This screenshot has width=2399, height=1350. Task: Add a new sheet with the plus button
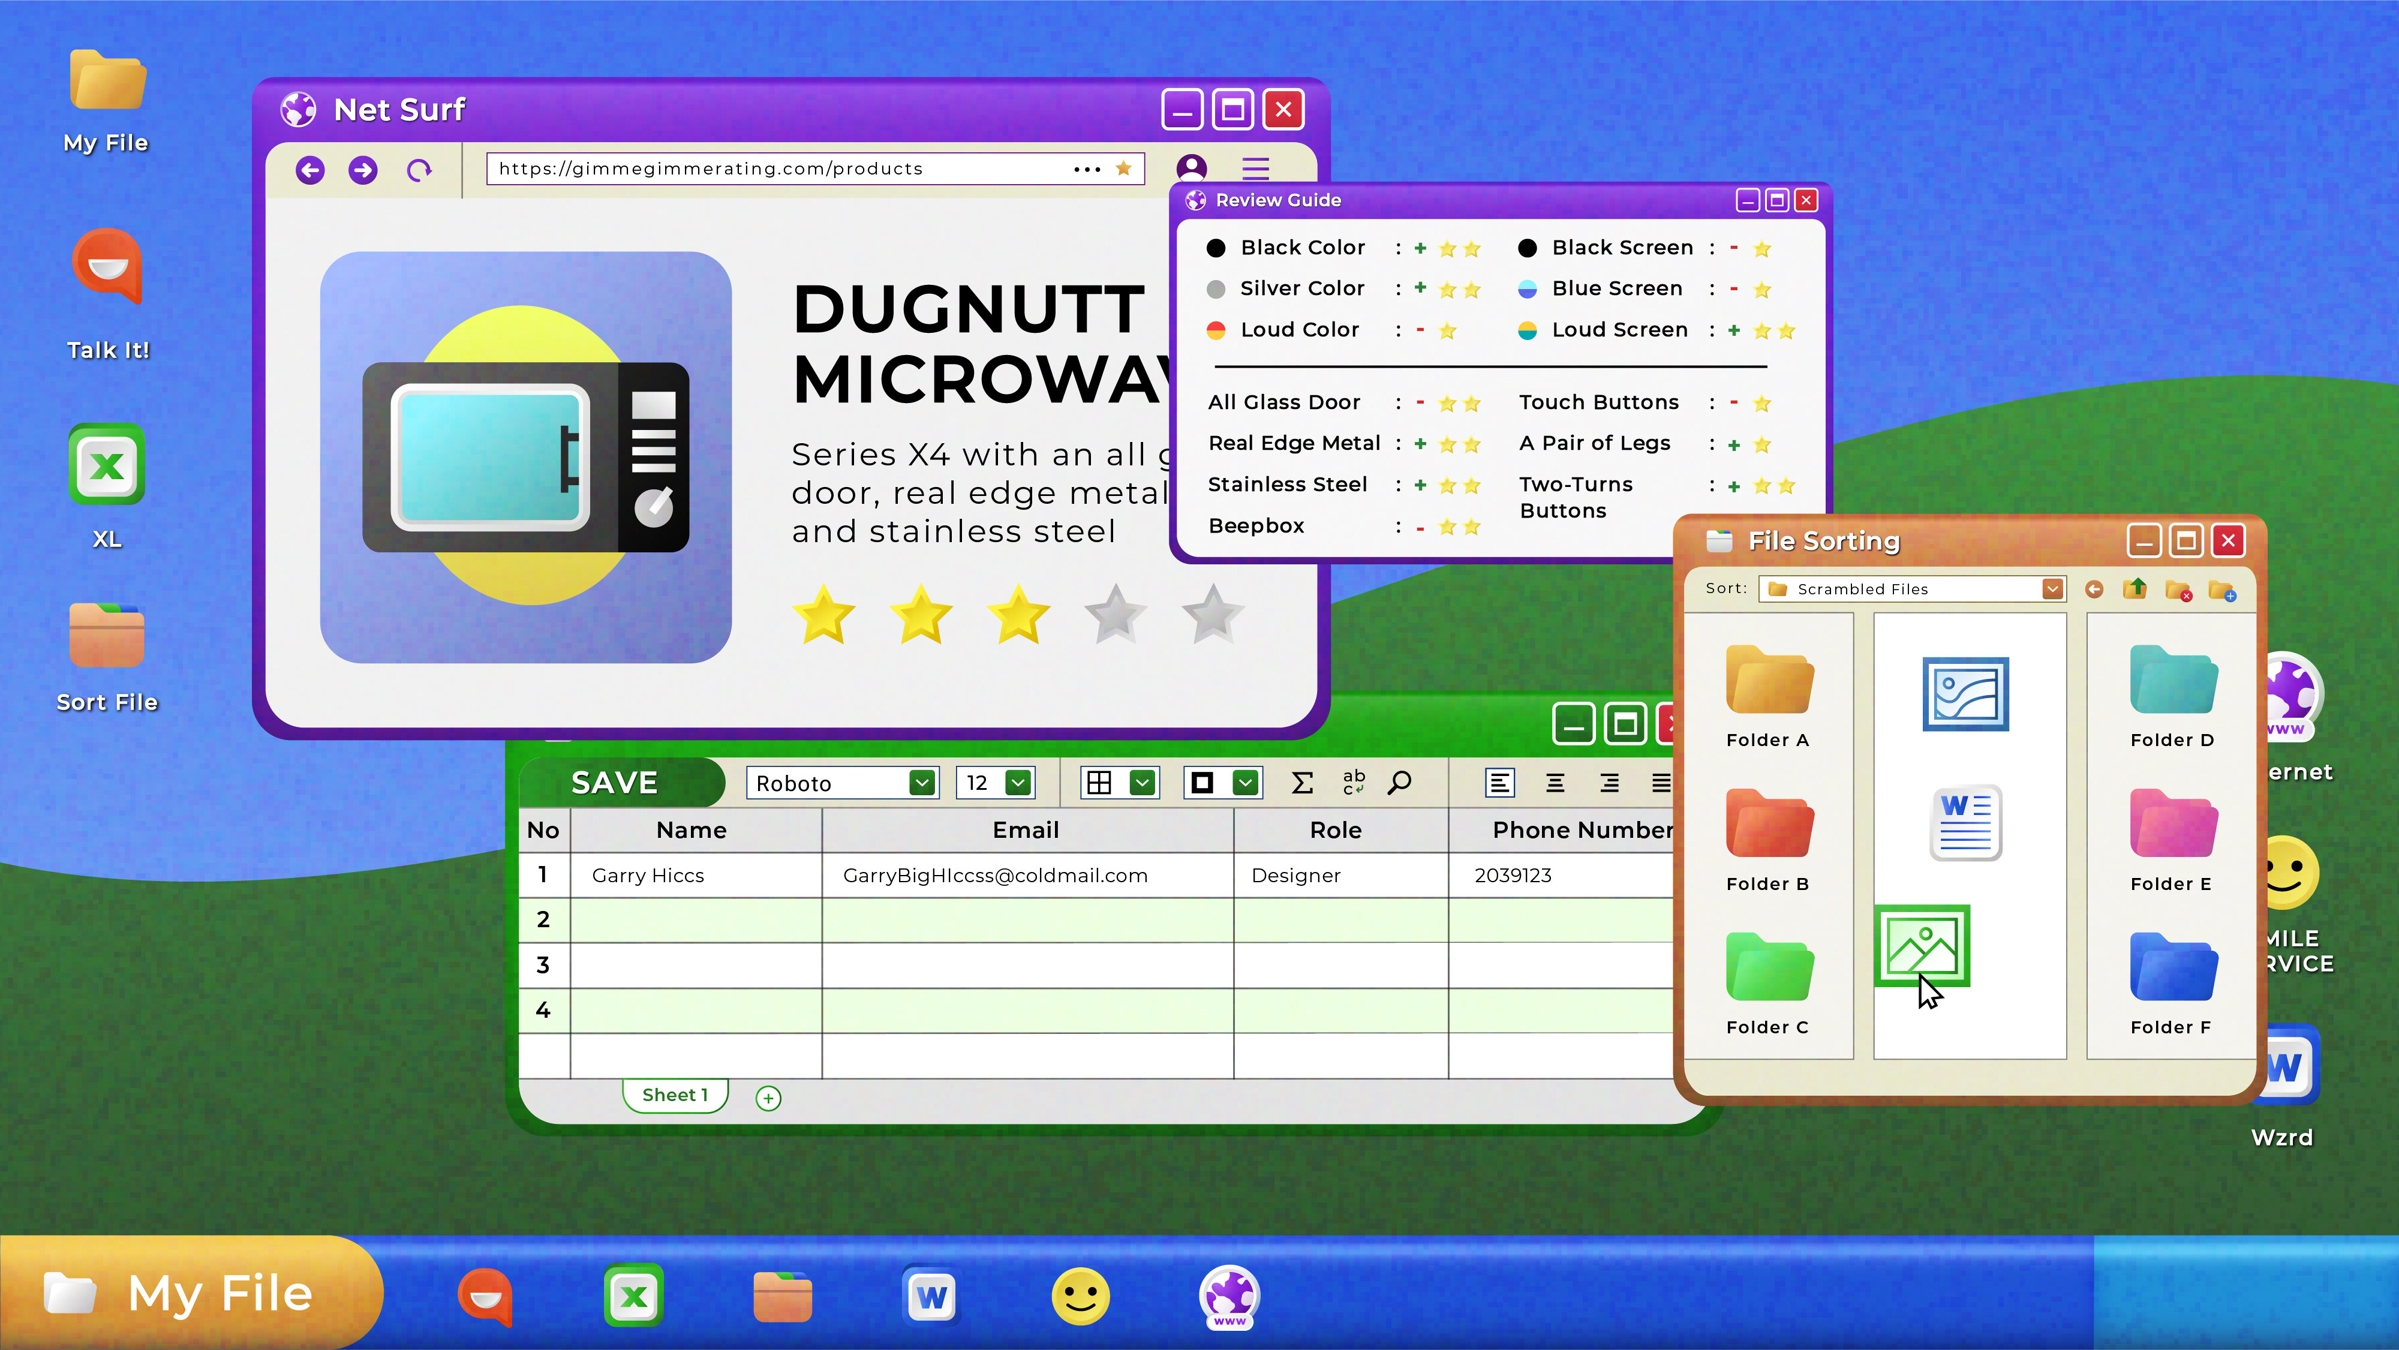pyautogui.click(x=768, y=1098)
